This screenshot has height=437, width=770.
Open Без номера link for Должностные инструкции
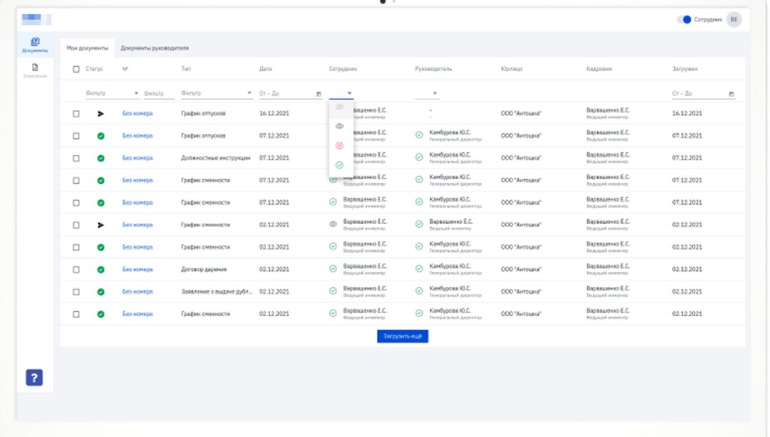137,159
